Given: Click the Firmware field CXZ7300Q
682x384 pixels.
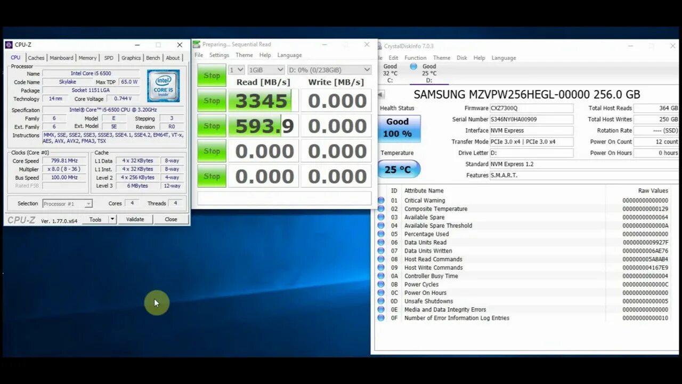Looking at the screenshot, I should pyautogui.click(x=532, y=108).
